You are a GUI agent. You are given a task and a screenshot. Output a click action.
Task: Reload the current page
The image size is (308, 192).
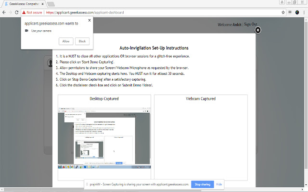18,12
